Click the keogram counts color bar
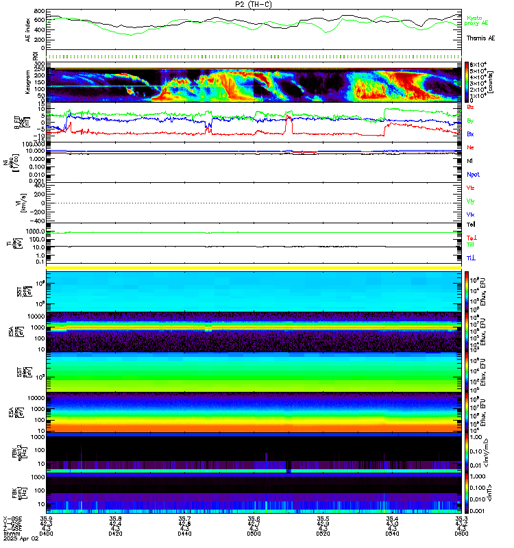Screen dimensions: 514x548 pyautogui.click(x=467, y=82)
